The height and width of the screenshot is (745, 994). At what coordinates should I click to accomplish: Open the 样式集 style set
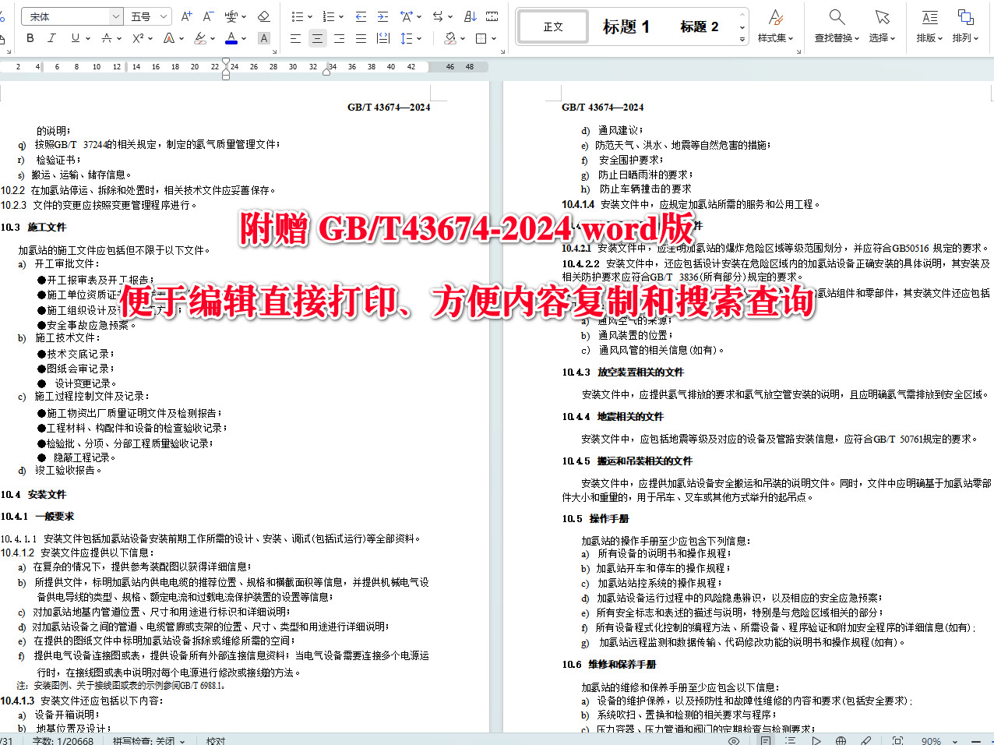click(x=775, y=26)
